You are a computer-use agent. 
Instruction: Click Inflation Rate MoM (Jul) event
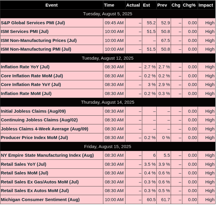point(52,94)
